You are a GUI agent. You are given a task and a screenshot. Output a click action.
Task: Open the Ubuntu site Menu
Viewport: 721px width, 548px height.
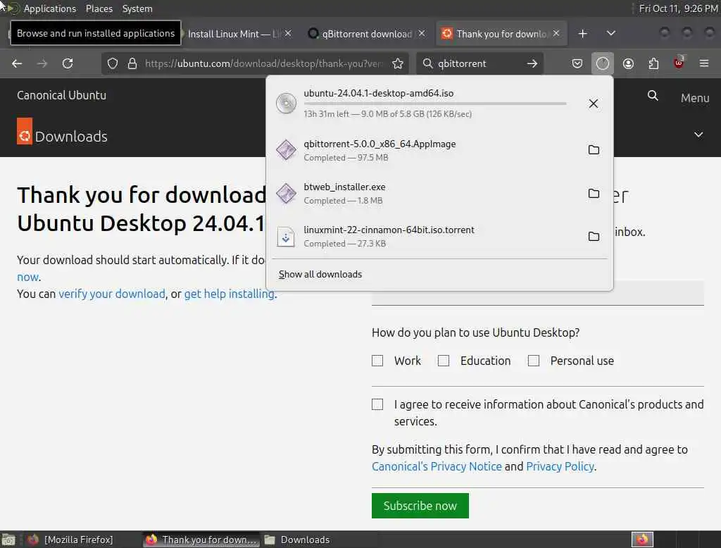click(695, 98)
